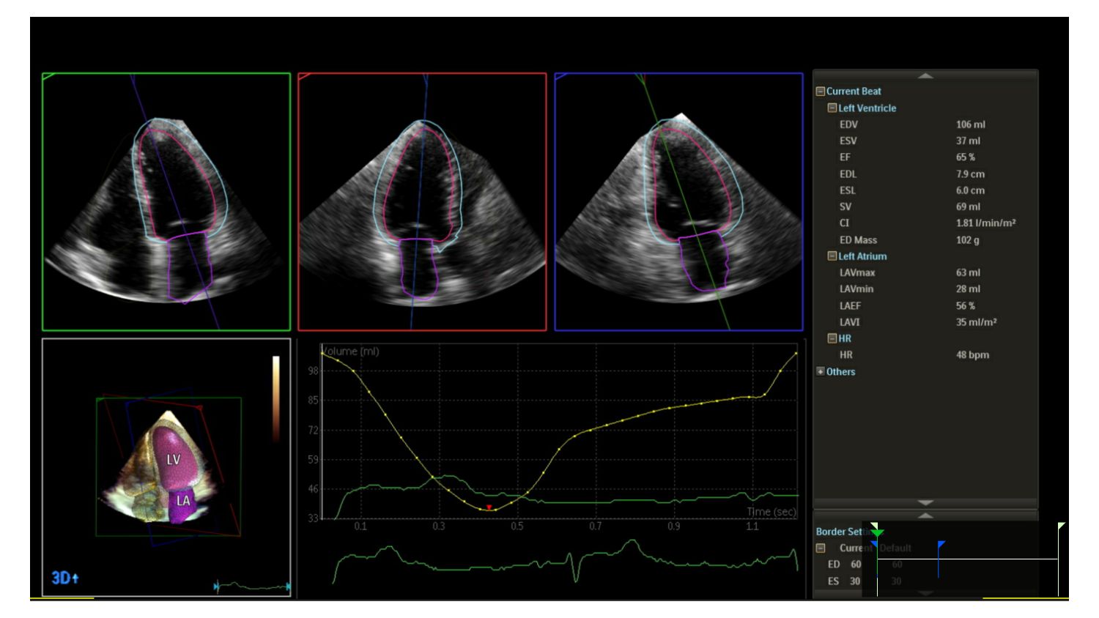Click the LAVmax value 63 ml
Screen dimensions: 1099x618
click(968, 272)
